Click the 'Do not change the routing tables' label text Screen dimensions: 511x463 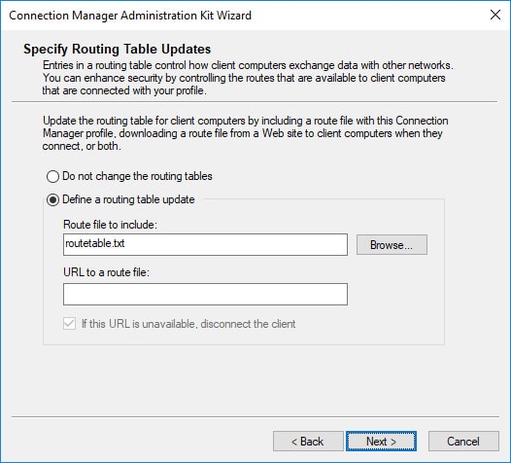coord(137,176)
